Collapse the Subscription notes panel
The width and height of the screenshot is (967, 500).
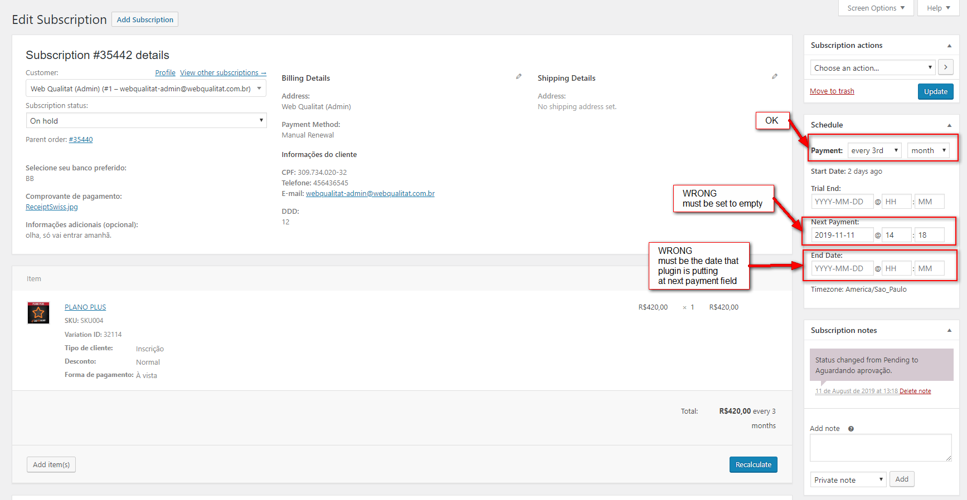click(x=949, y=331)
